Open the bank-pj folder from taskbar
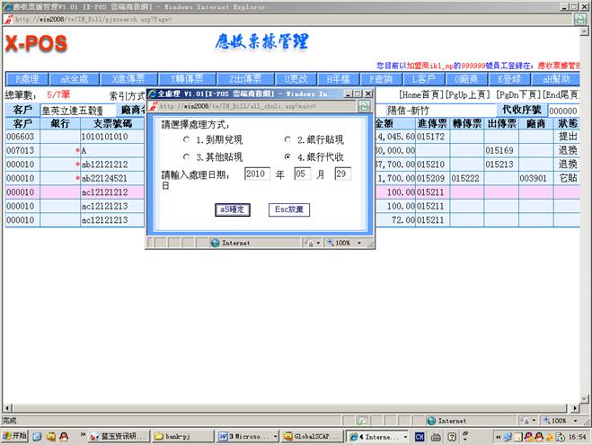 point(181,436)
